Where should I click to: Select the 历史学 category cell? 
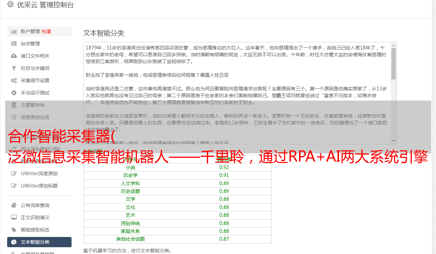click(x=130, y=175)
